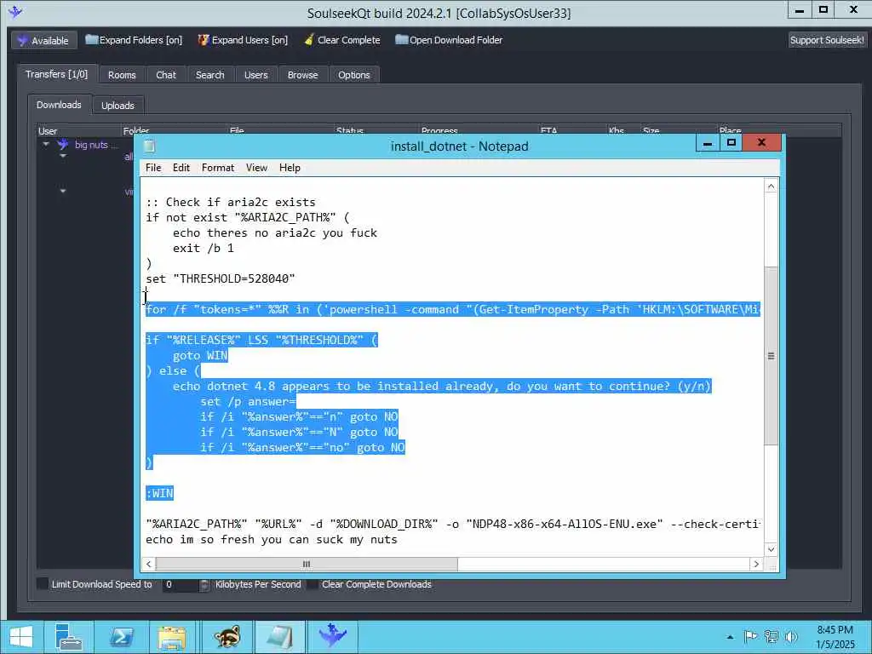Click the ":: Check if aria2c exists" comment
The height and width of the screenshot is (654, 872).
pos(230,202)
